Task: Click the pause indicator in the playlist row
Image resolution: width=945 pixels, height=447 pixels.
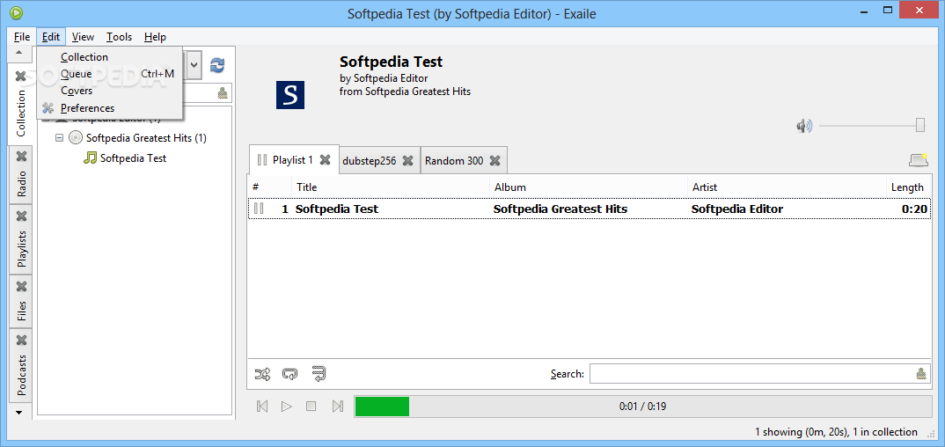Action: (x=259, y=209)
